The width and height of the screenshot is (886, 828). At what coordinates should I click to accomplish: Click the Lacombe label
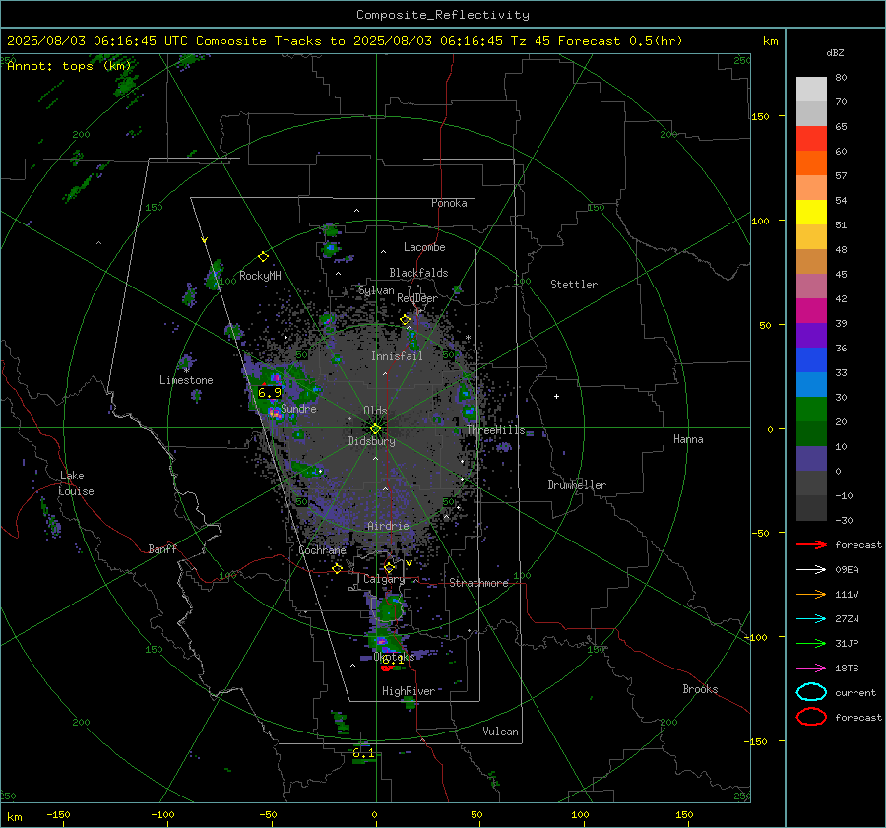pos(424,247)
